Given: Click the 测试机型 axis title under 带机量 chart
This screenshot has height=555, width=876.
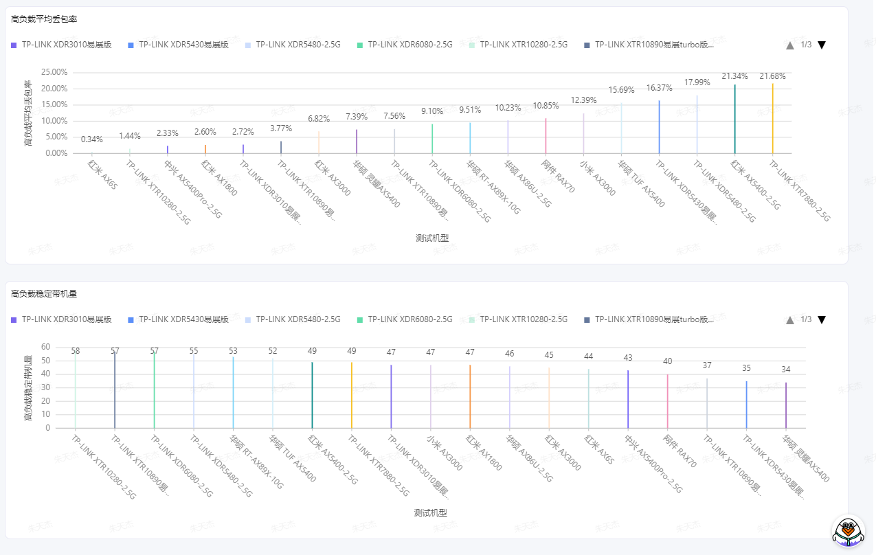Looking at the screenshot, I should 431,513.
